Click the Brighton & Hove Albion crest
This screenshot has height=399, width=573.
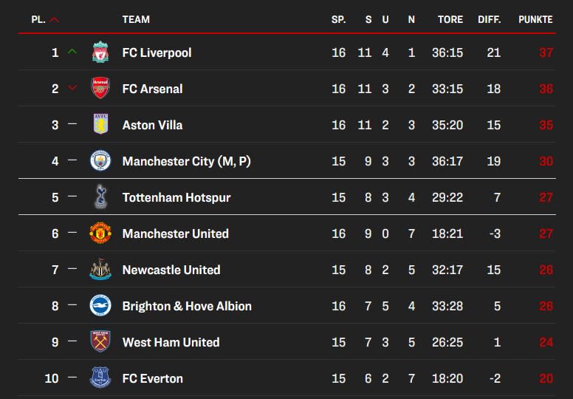coord(100,305)
